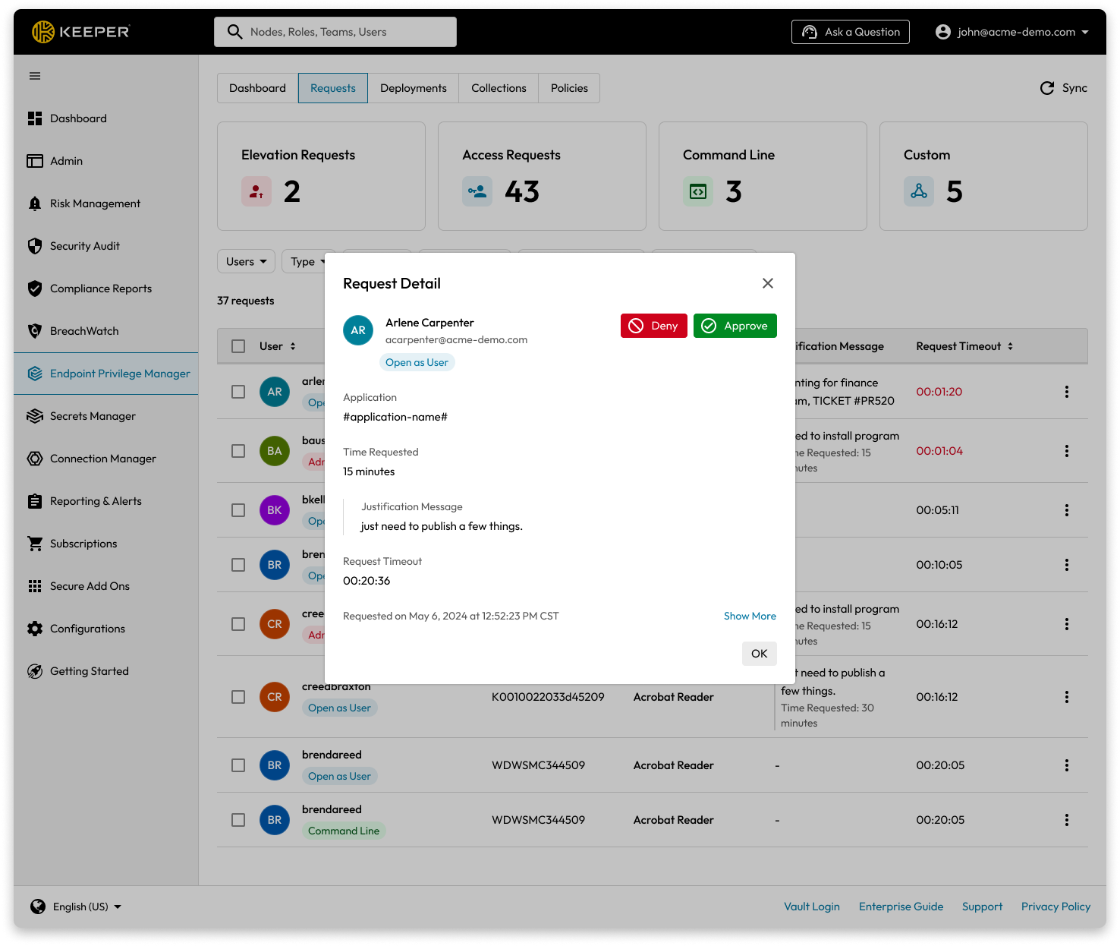Click the Show More link in the dialog
Screen dimensions: 1120x946
point(750,616)
